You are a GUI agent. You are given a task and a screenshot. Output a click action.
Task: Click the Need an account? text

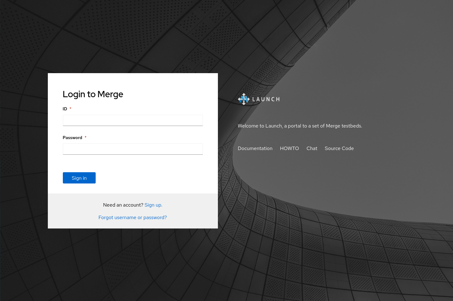pyautogui.click(x=123, y=205)
